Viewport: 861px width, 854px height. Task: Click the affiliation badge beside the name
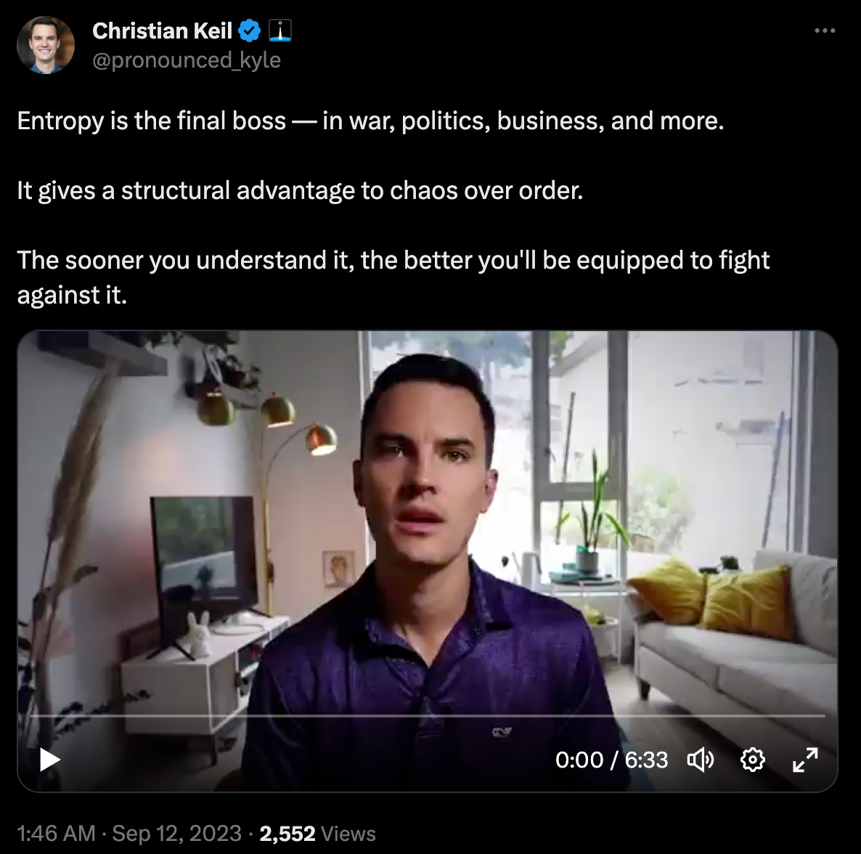click(280, 30)
